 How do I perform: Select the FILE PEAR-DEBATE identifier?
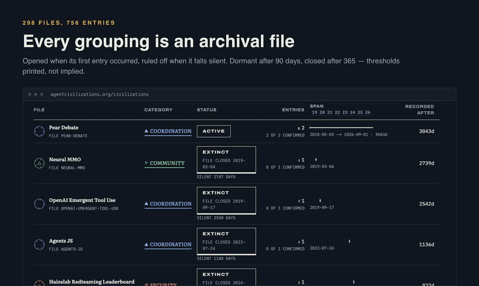click(68, 136)
